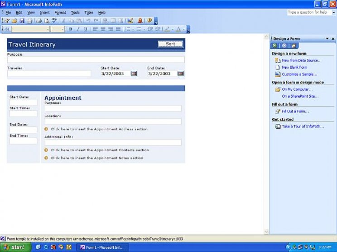Open the Font name dropdown
Image resolution: width=337 pixels, height=252 pixels.
pyautogui.click(x=48, y=29)
